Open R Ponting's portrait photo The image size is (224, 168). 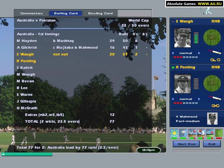(183, 84)
